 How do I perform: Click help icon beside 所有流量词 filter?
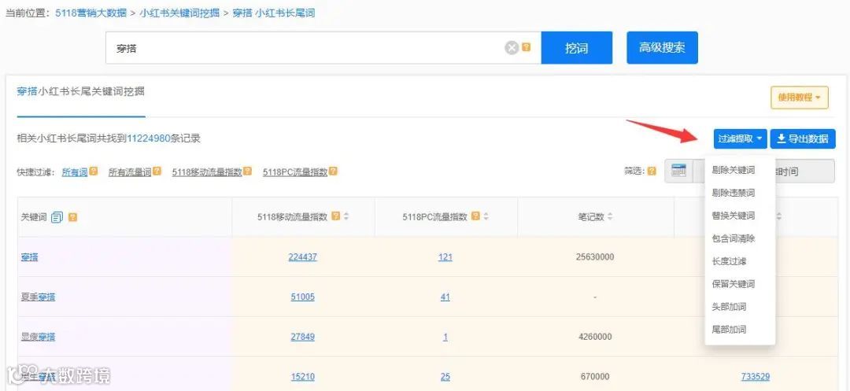(157, 172)
